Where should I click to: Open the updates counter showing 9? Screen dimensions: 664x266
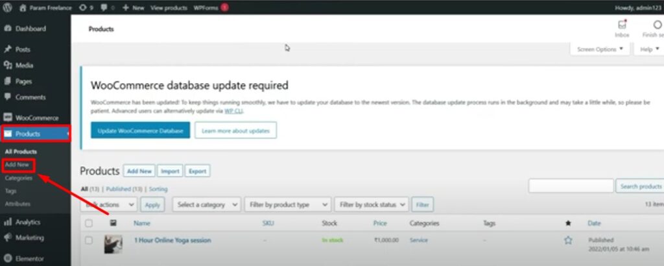(86, 8)
